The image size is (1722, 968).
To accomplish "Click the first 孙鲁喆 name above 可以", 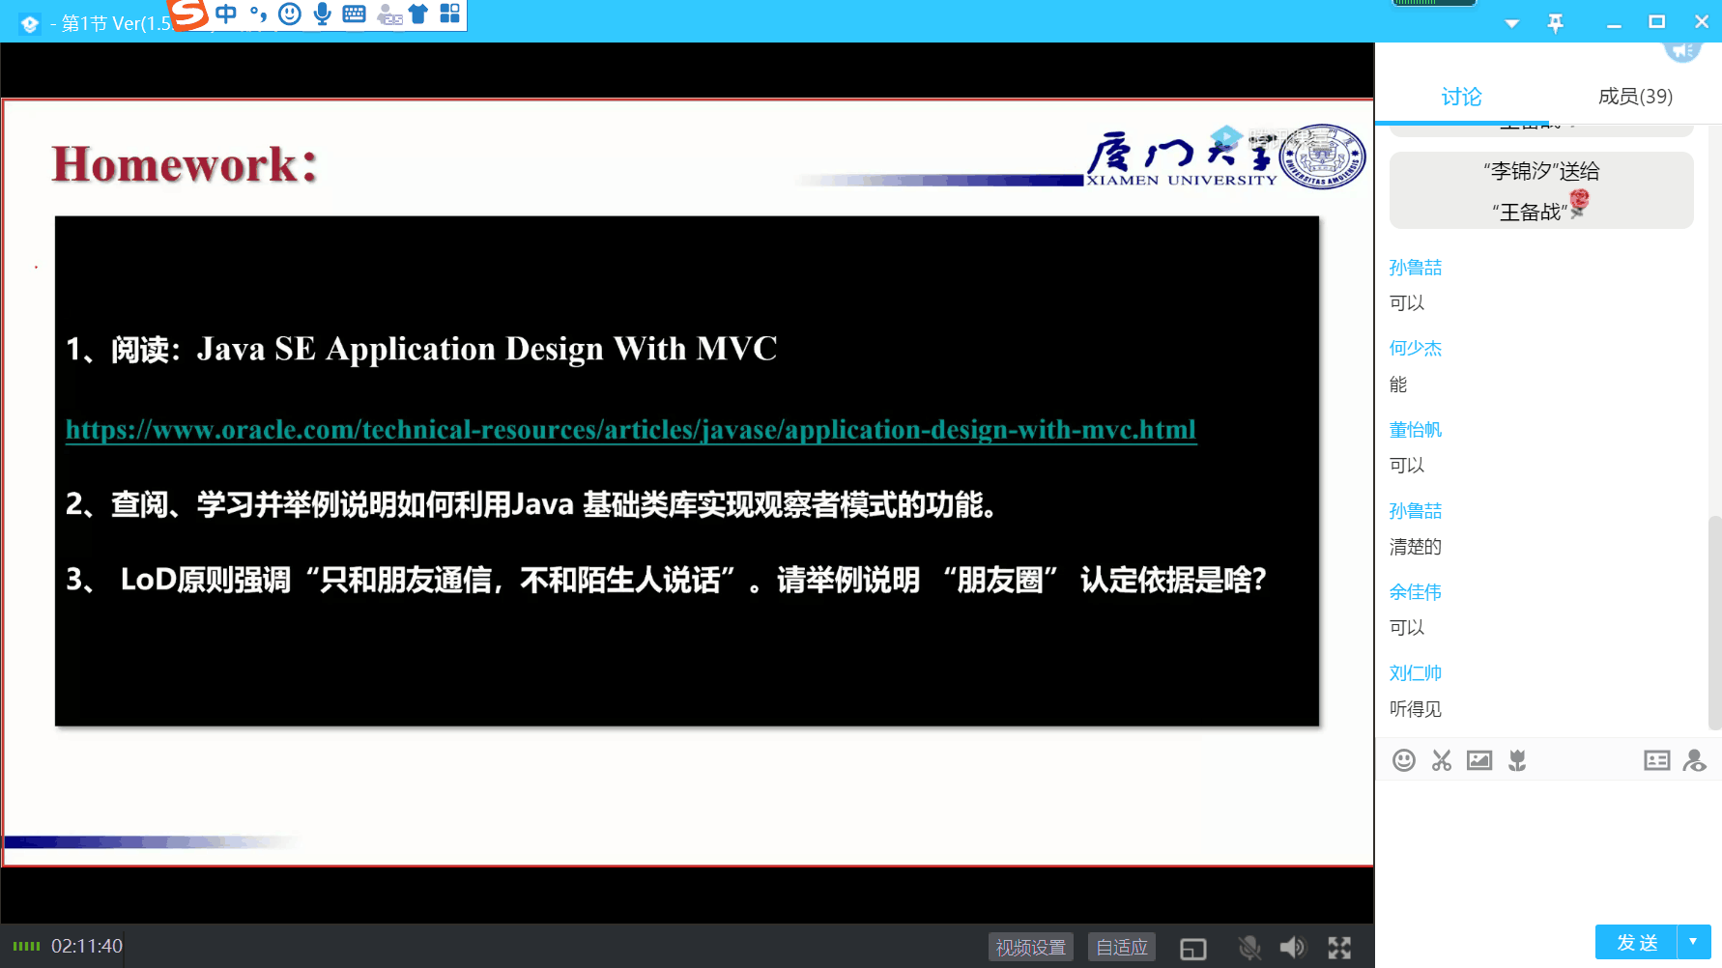I will 1416,268.
